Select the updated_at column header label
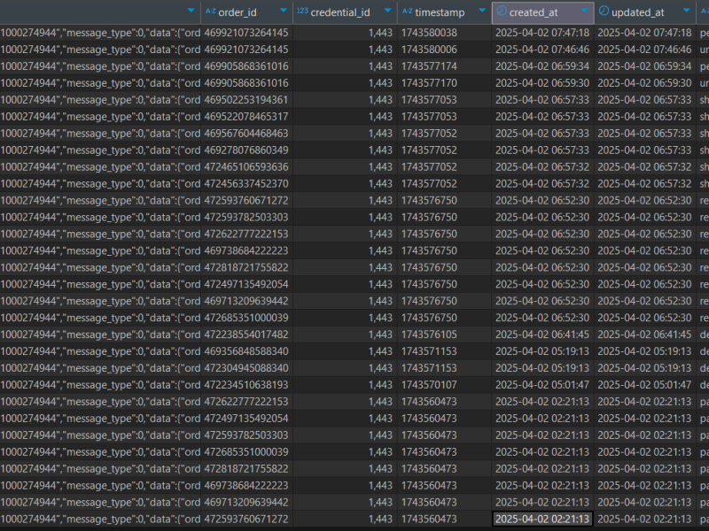Screen dimensions: 709x531 (637, 12)
